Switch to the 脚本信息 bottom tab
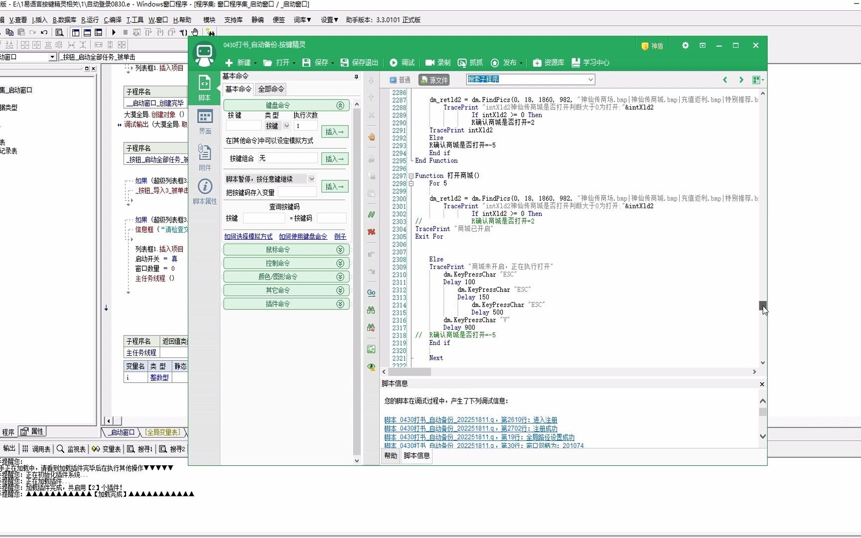This screenshot has height=538, width=861. click(417, 456)
